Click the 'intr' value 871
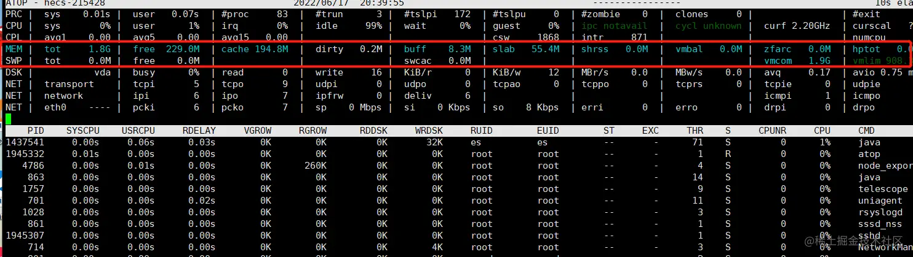 pyautogui.click(x=639, y=37)
